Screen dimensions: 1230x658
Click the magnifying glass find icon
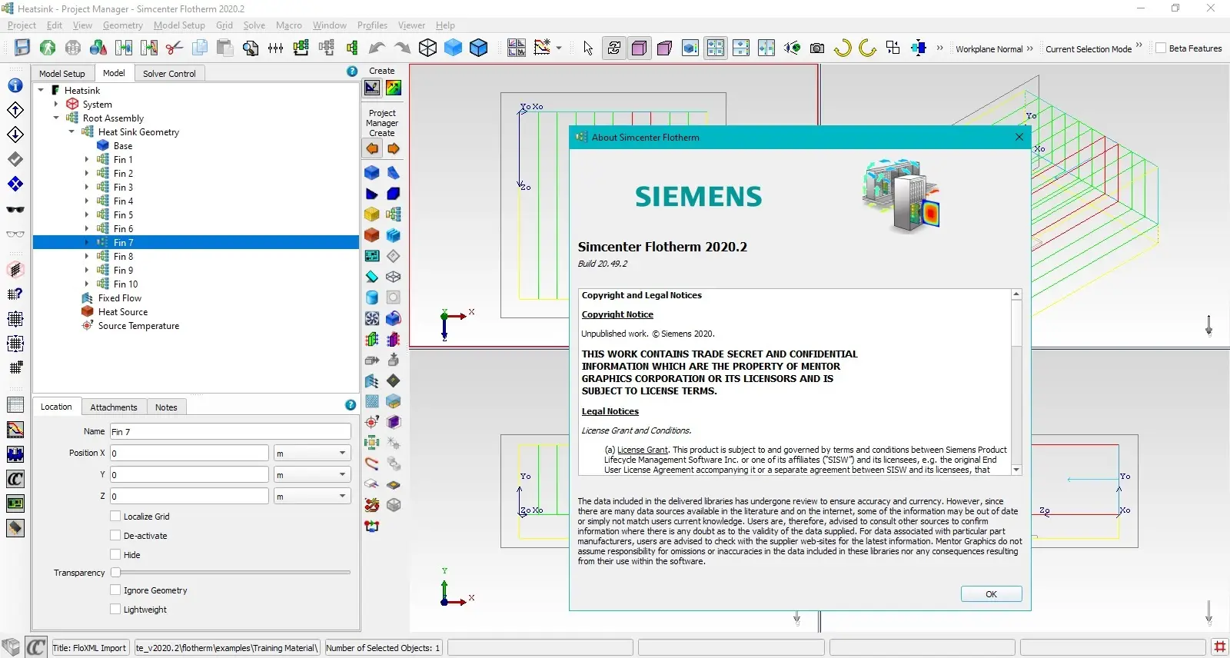coord(251,48)
